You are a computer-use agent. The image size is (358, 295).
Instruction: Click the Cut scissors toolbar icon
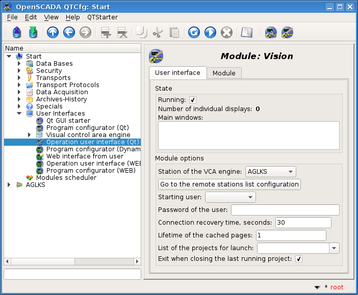point(158,33)
